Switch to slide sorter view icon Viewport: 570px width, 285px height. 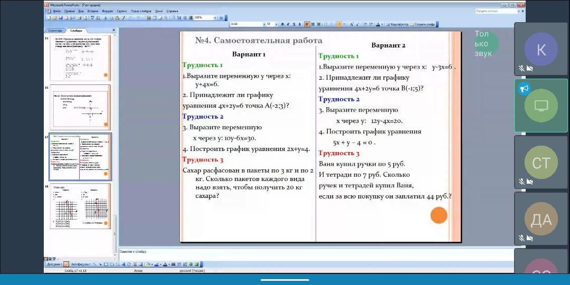coord(50,259)
